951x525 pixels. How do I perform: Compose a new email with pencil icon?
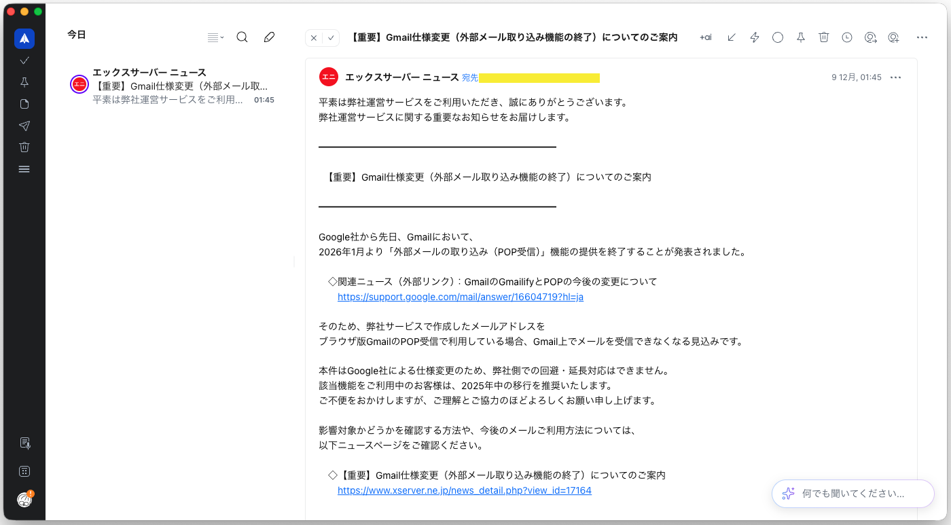click(269, 37)
